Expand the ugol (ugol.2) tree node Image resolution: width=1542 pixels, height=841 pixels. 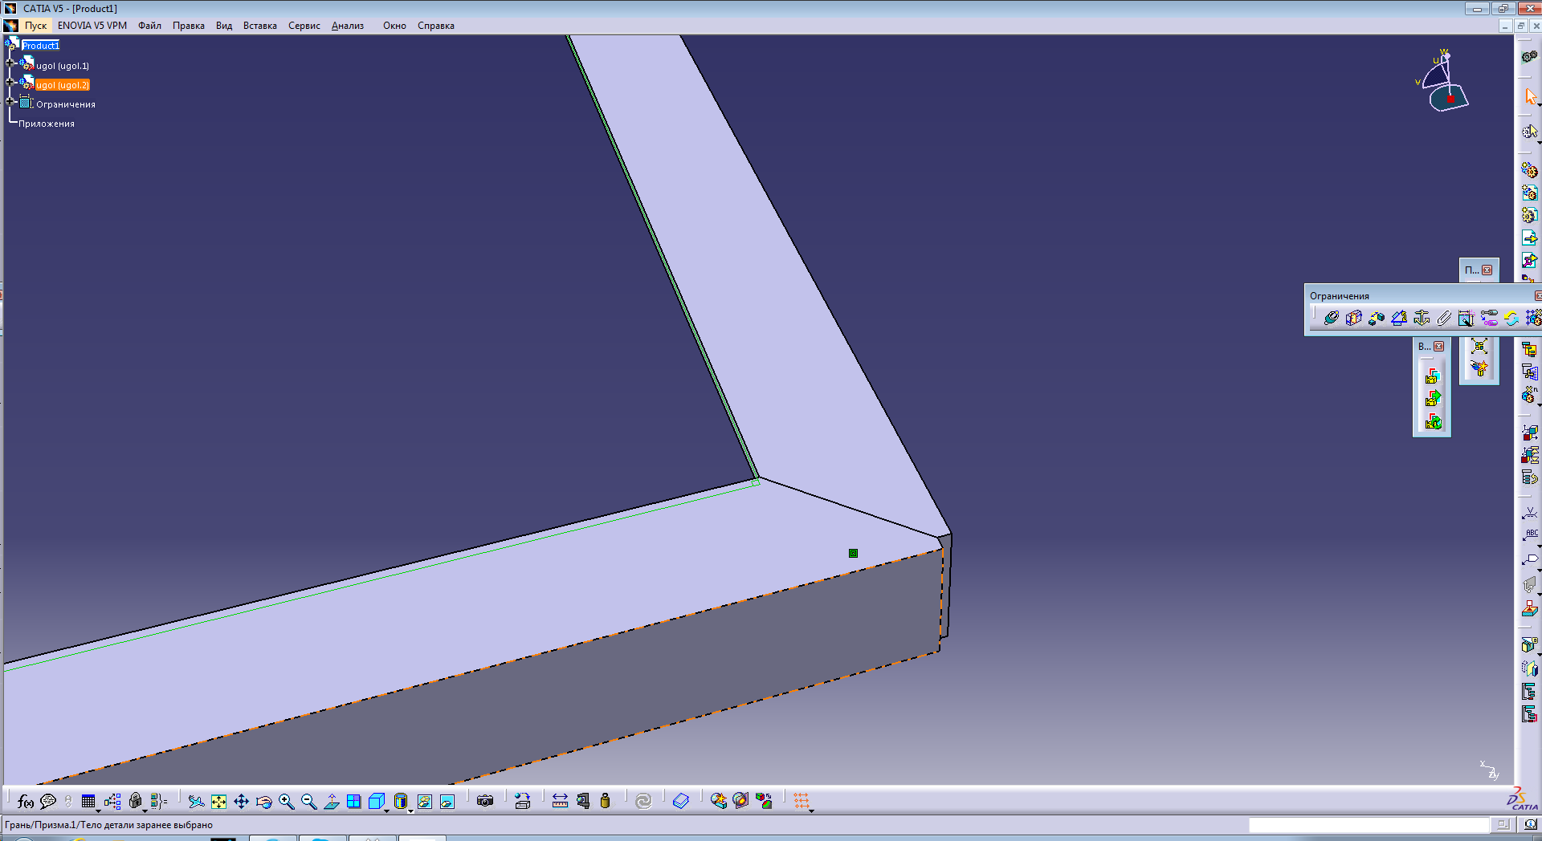[10, 82]
